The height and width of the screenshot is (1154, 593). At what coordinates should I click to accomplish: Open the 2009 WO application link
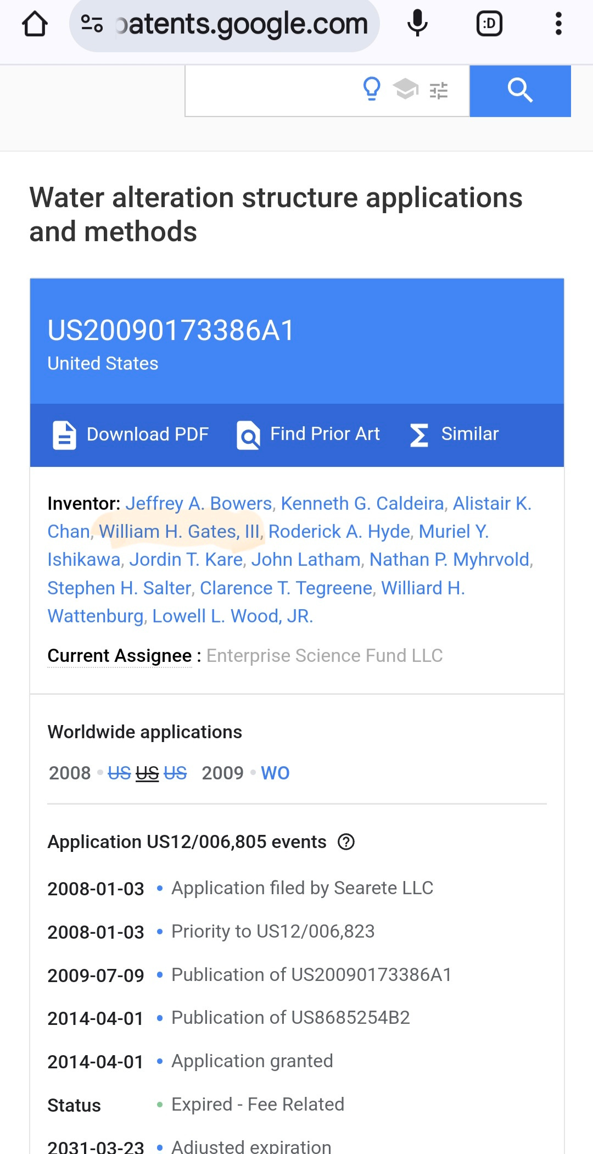[275, 773]
